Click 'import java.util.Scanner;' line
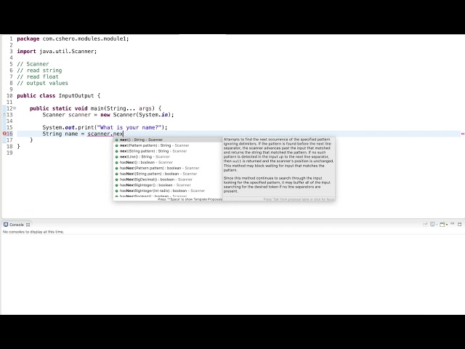This screenshot has width=465, height=349. (x=57, y=52)
